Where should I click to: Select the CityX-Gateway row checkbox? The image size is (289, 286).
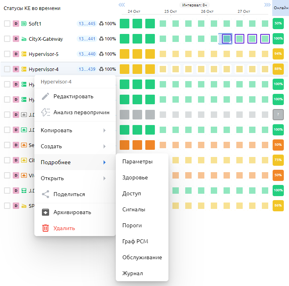(7, 39)
